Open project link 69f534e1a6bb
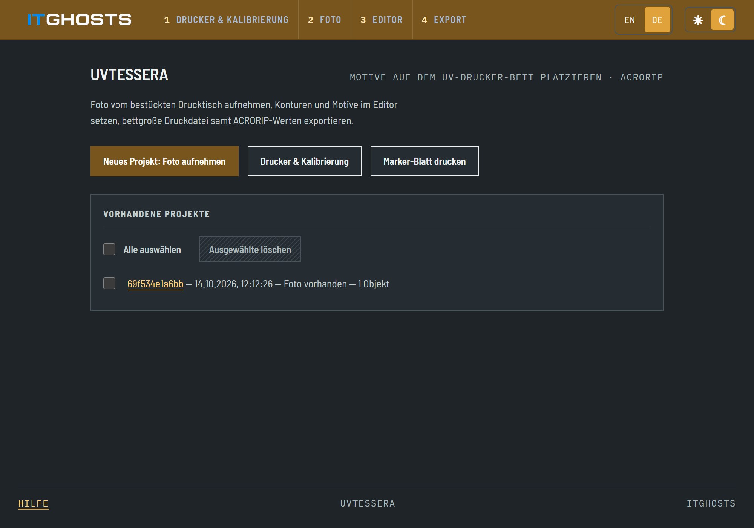754x528 pixels. click(x=155, y=284)
